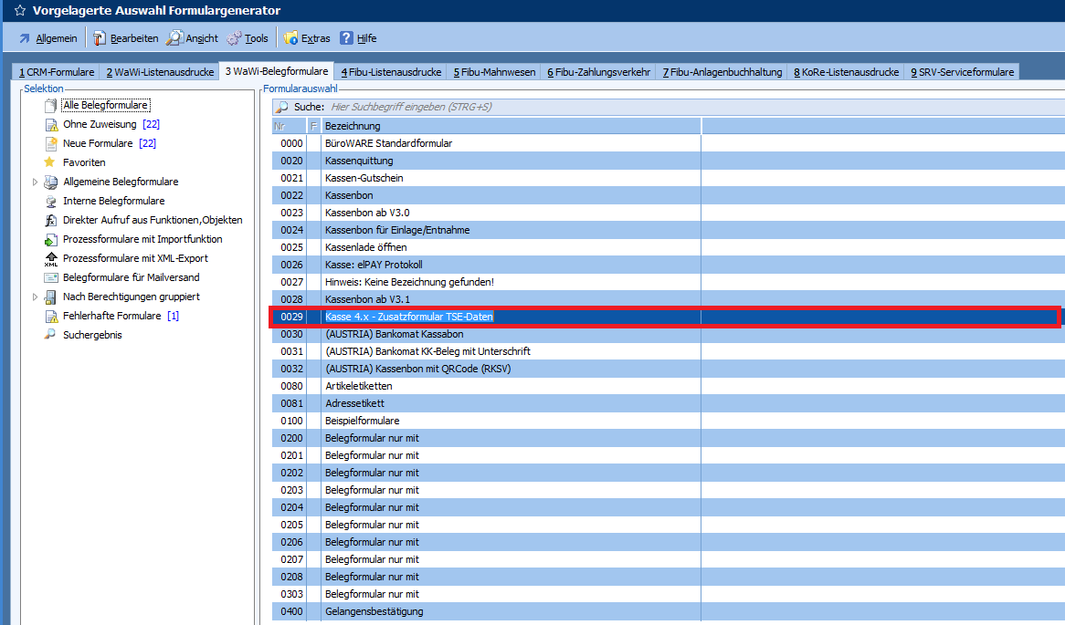Expand the Allgemeine Belegformulare tree node
The image size is (1065, 625).
(36, 182)
